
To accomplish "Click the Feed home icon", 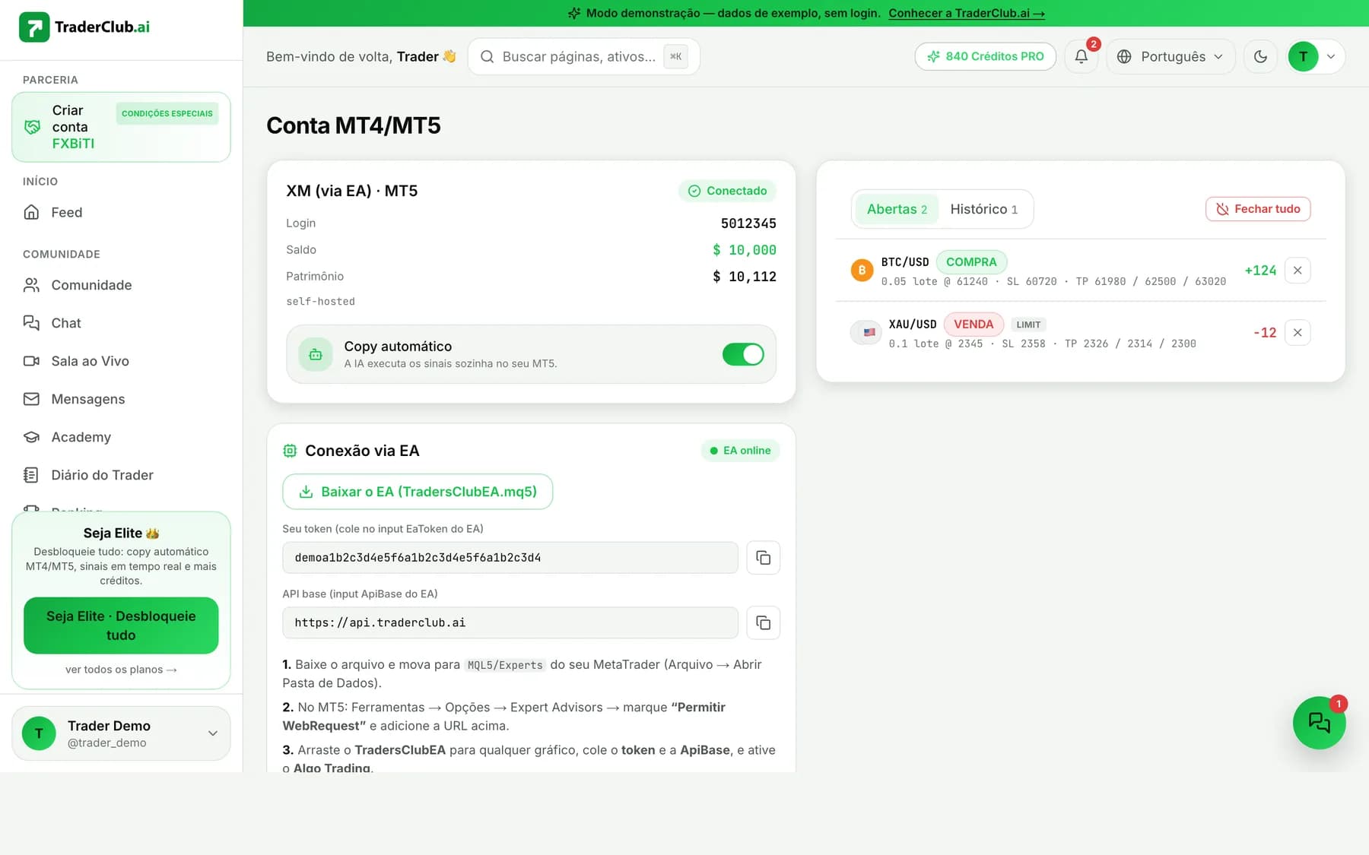I will 31,212.
